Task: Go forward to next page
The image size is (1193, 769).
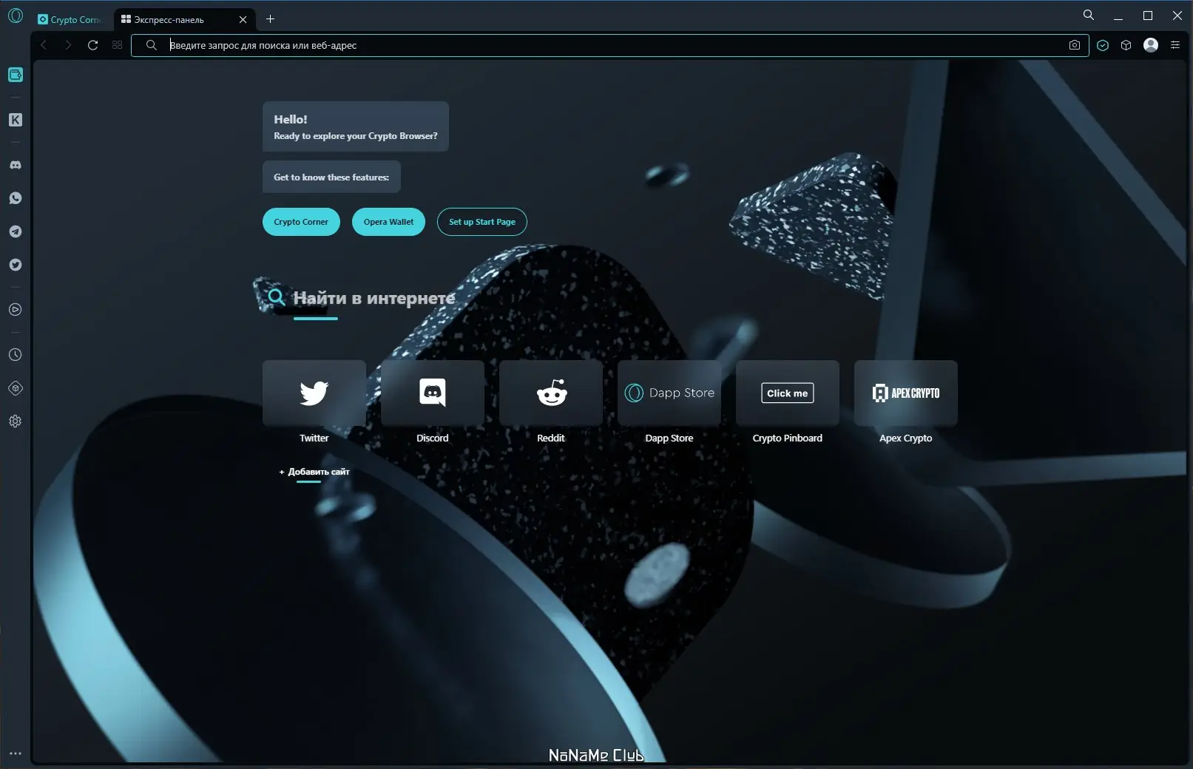Action: [68, 45]
